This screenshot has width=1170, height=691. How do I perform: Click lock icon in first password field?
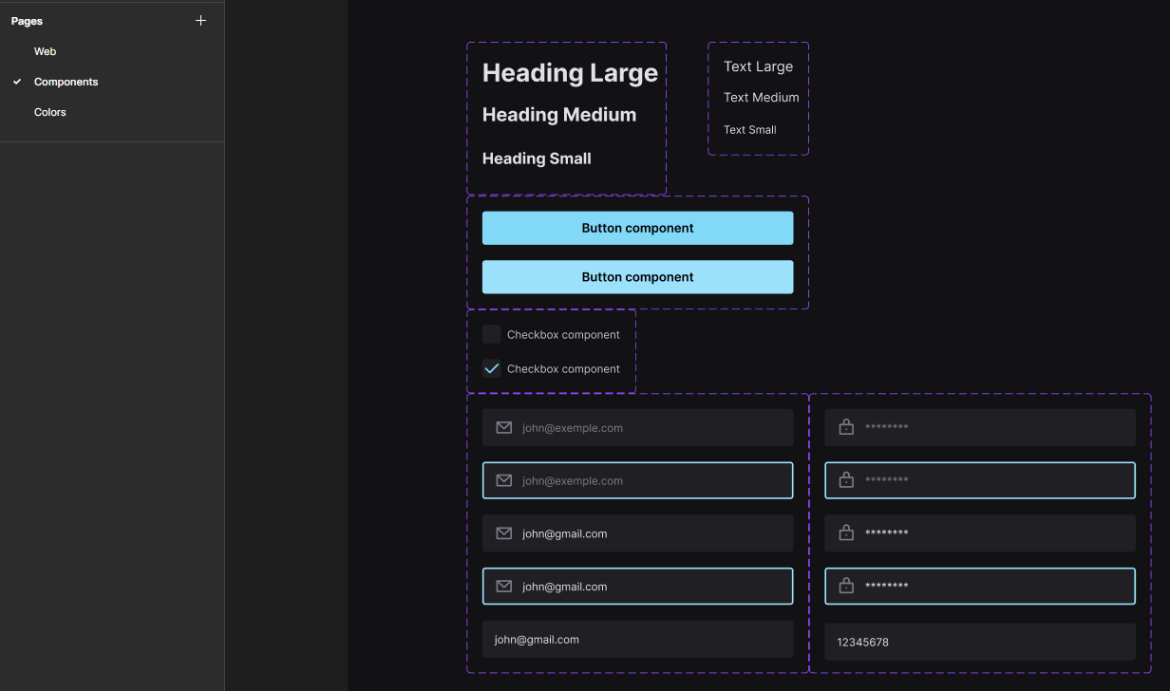846,427
